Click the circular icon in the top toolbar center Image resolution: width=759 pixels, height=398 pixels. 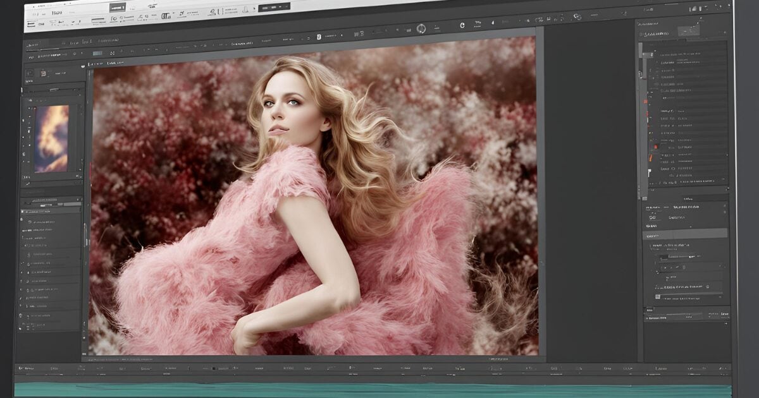tap(421, 28)
